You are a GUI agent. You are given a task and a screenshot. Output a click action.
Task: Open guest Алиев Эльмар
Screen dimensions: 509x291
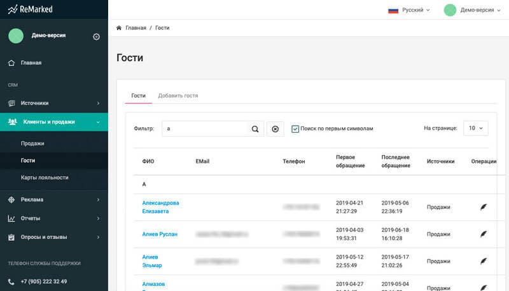point(152,261)
